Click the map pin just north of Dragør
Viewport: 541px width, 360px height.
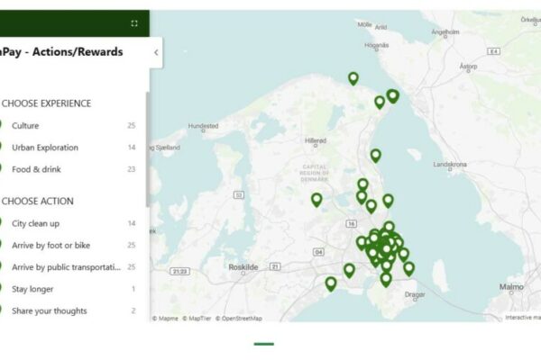pyautogui.click(x=386, y=279)
